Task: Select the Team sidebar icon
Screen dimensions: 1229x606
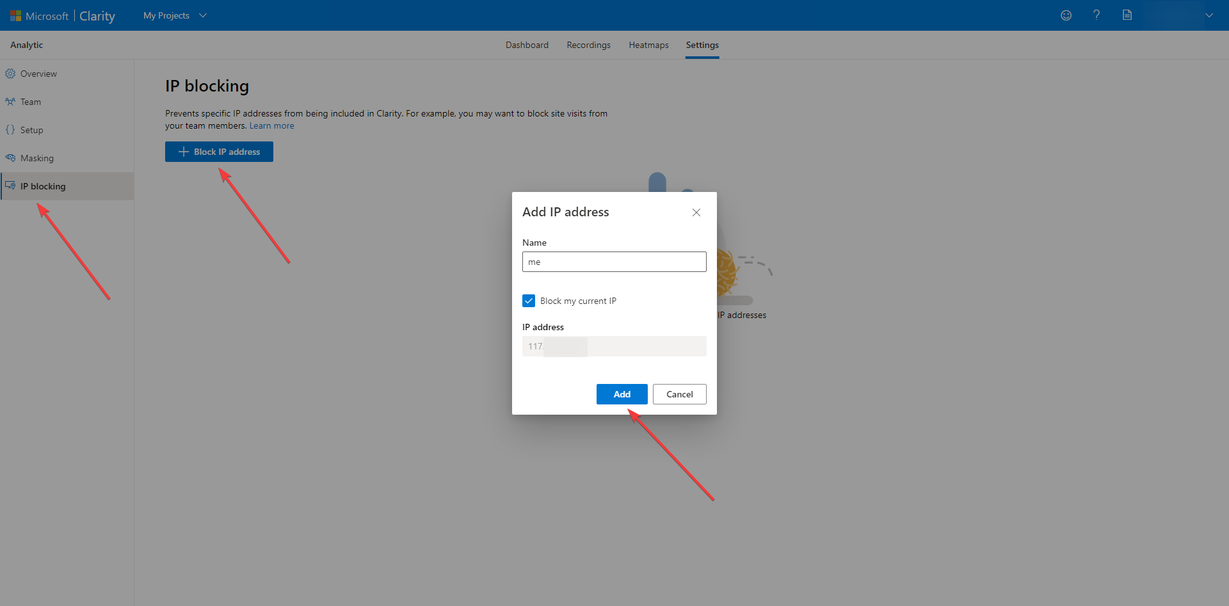Action: 10,101
